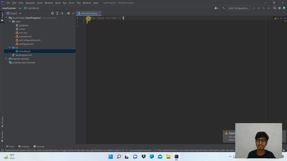The width and height of the screenshot is (287, 161).
Task: Open Windows taskbar search
Action: click(119, 157)
